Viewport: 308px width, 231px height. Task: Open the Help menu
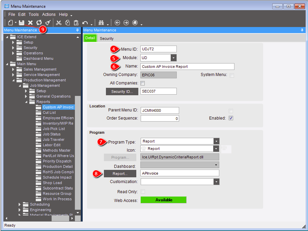tap(63, 14)
